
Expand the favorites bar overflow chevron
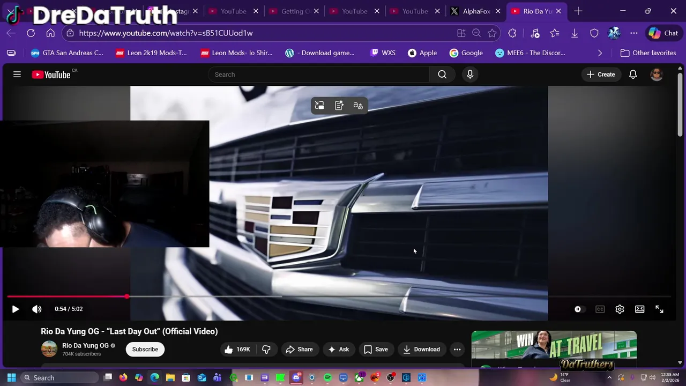(x=600, y=53)
